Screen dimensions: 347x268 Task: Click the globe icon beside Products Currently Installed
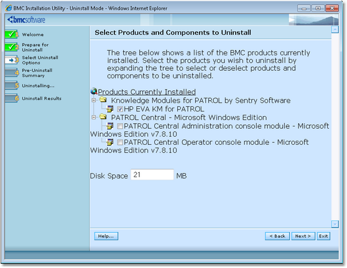[x=94, y=91]
